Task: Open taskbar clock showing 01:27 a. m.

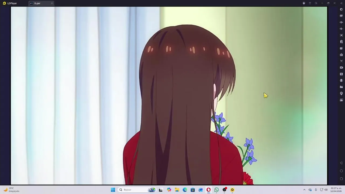Action: pos(336,190)
